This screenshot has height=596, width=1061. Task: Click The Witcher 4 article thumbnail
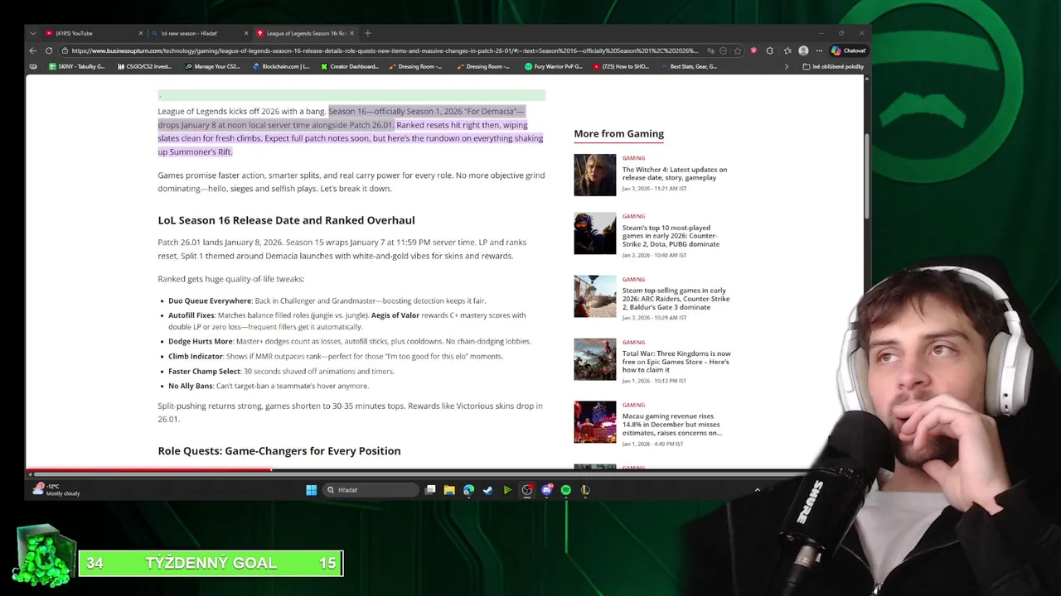click(x=595, y=175)
